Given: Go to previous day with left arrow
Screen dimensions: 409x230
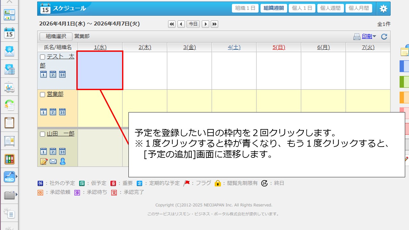Looking at the screenshot, I should [181, 24].
